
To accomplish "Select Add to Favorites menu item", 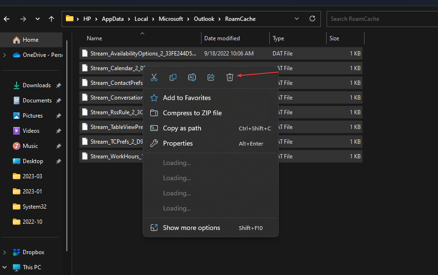I will pyautogui.click(x=187, y=98).
